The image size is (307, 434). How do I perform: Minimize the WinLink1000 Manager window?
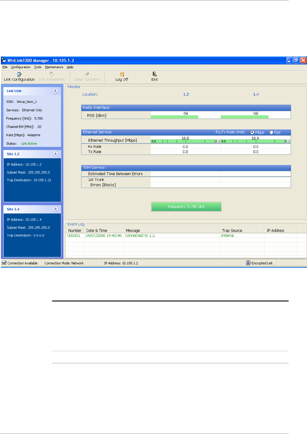pyautogui.click(x=290, y=60)
